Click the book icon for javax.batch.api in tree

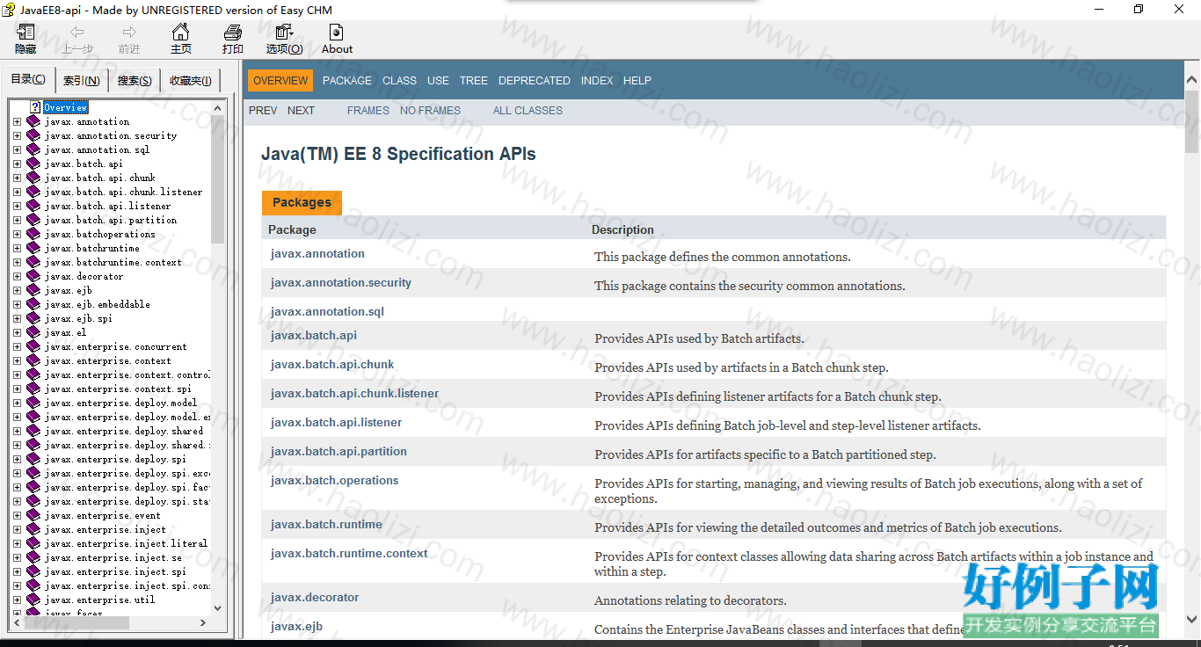pyautogui.click(x=33, y=164)
